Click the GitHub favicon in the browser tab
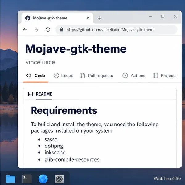The height and width of the screenshot is (185, 185). (28, 18)
